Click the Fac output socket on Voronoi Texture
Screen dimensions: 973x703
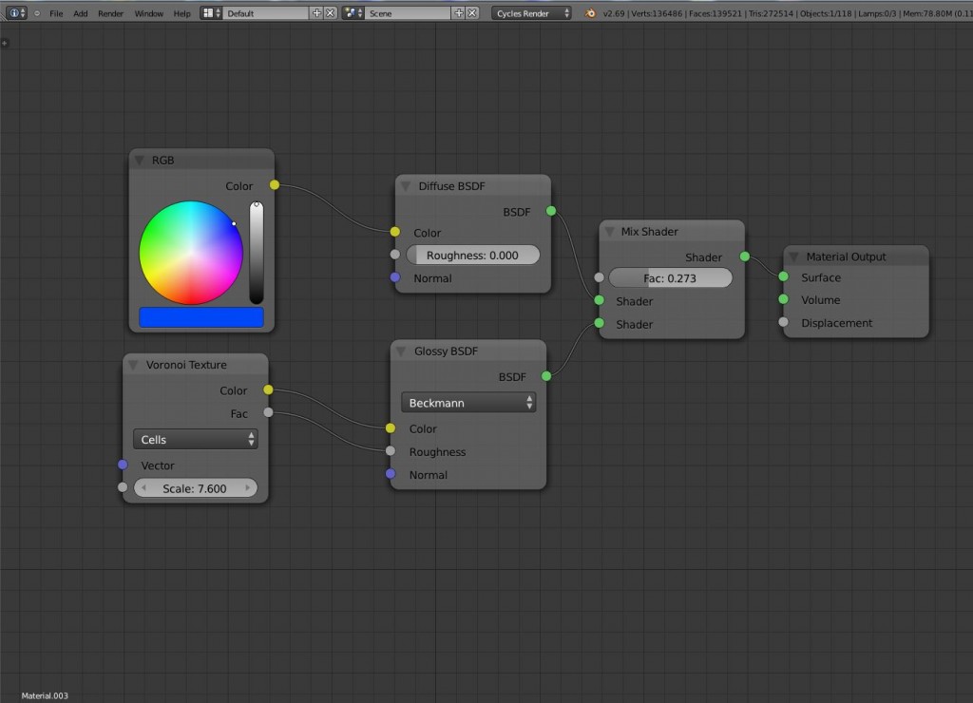269,412
